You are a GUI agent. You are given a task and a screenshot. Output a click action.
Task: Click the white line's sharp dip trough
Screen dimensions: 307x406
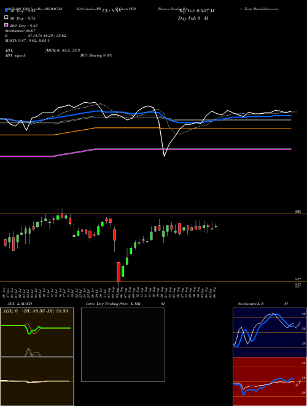[165, 156]
